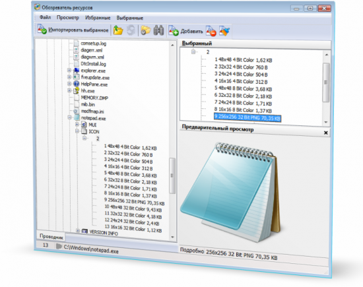
Task: Click the C:\Windows\notepad.exe status bar path
Action: 91,249
